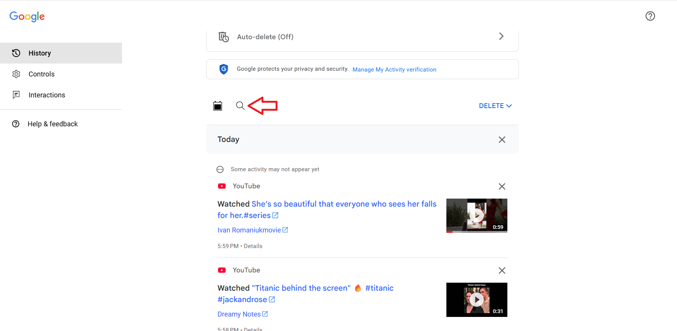Expand Auto-delete chevron arrow
This screenshot has width=677, height=331.
501,36
